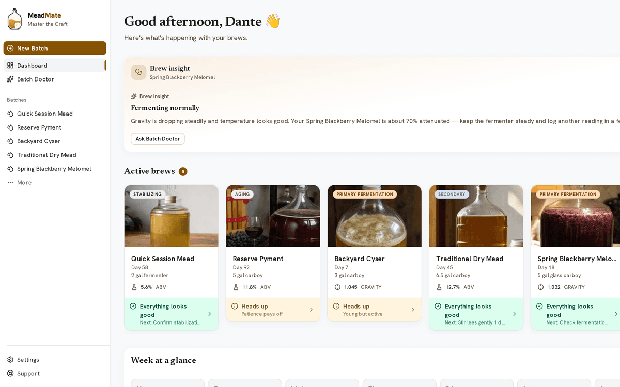Click the Traditional Dry Mead carboy photo
The image size is (620, 387).
point(476,216)
